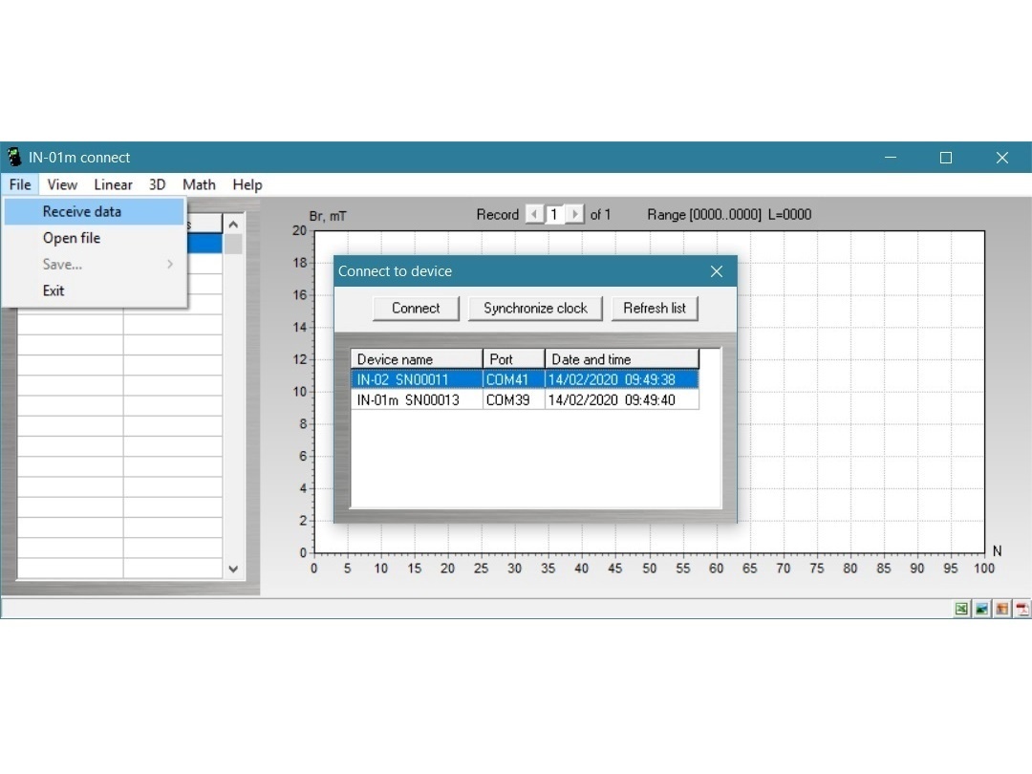Click the IN-01m connect app icon
Viewport: 1032px width, 774px height.
(14, 158)
